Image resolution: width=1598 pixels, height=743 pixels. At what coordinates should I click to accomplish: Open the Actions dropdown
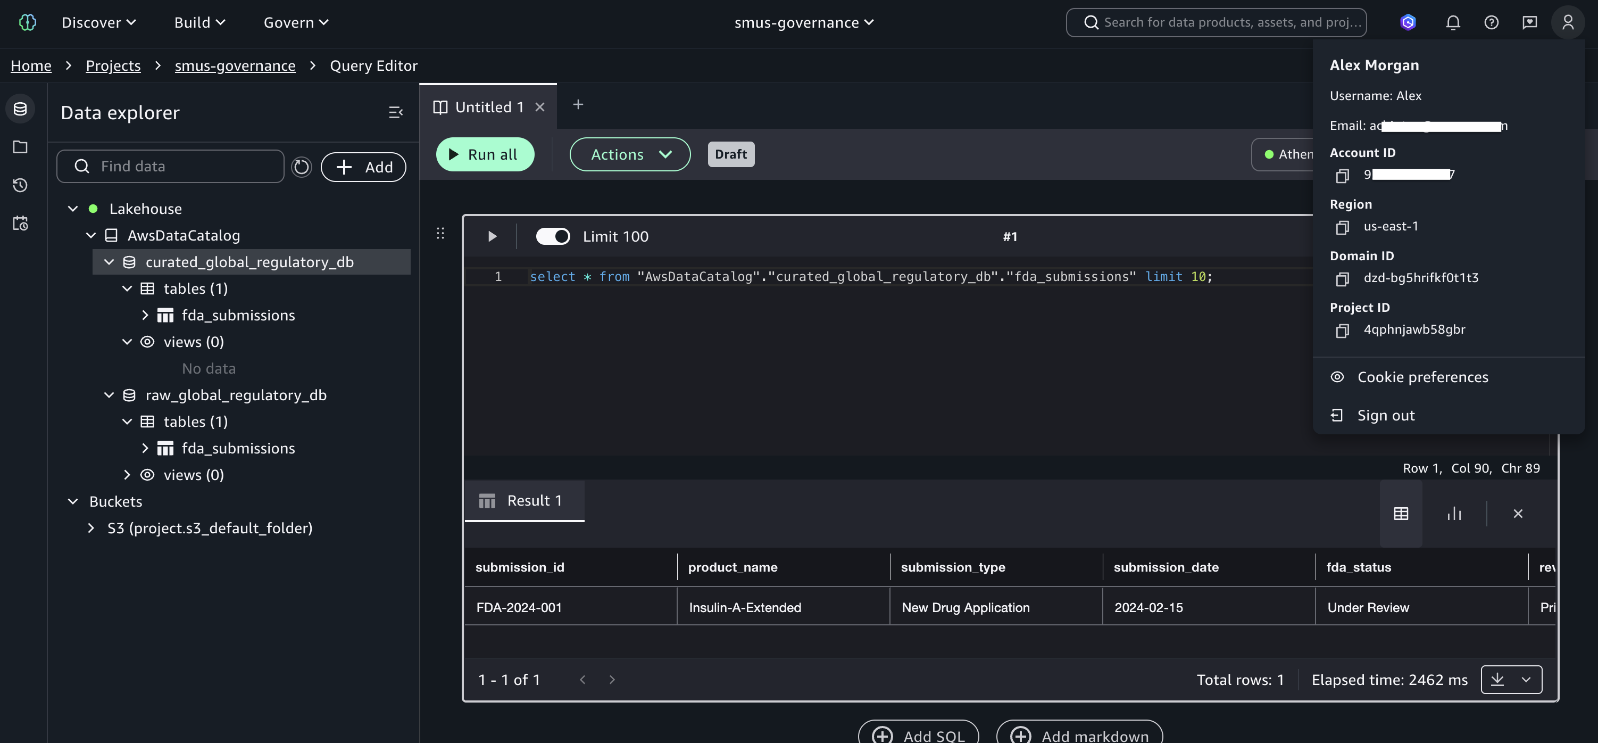tap(630, 154)
